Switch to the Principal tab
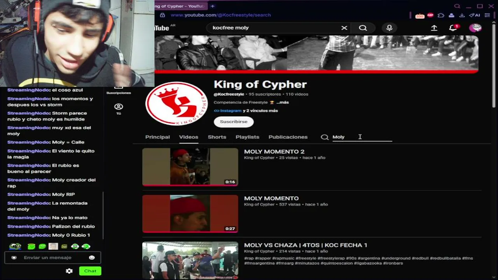This screenshot has width=498, height=280. [157, 137]
